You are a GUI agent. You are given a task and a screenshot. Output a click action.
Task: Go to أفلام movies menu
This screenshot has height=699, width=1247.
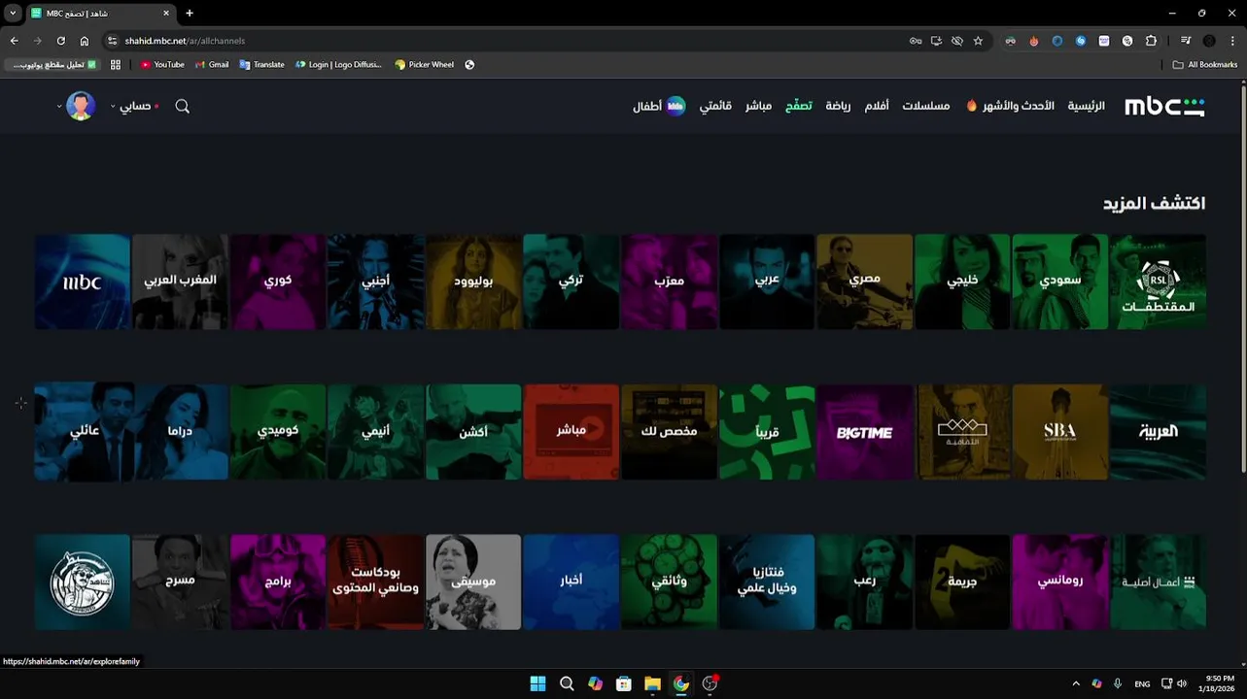pyautogui.click(x=877, y=106)
